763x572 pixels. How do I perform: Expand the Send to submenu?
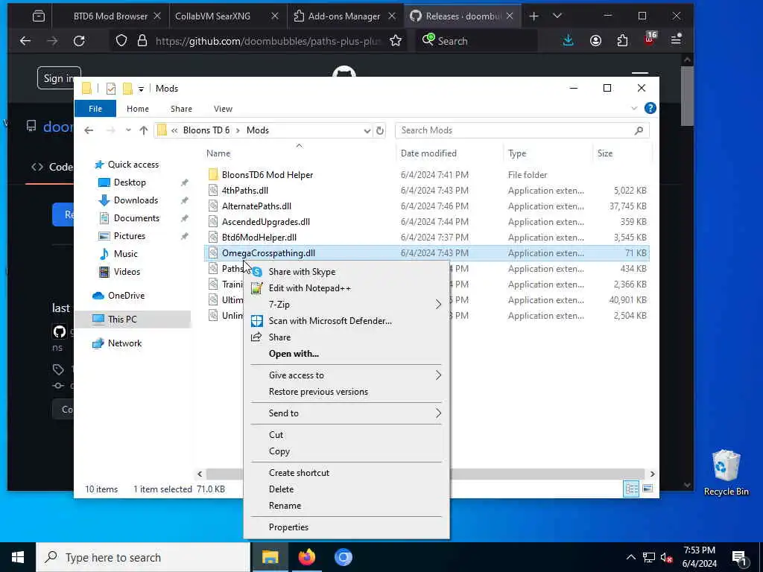(x=346, y=413)
